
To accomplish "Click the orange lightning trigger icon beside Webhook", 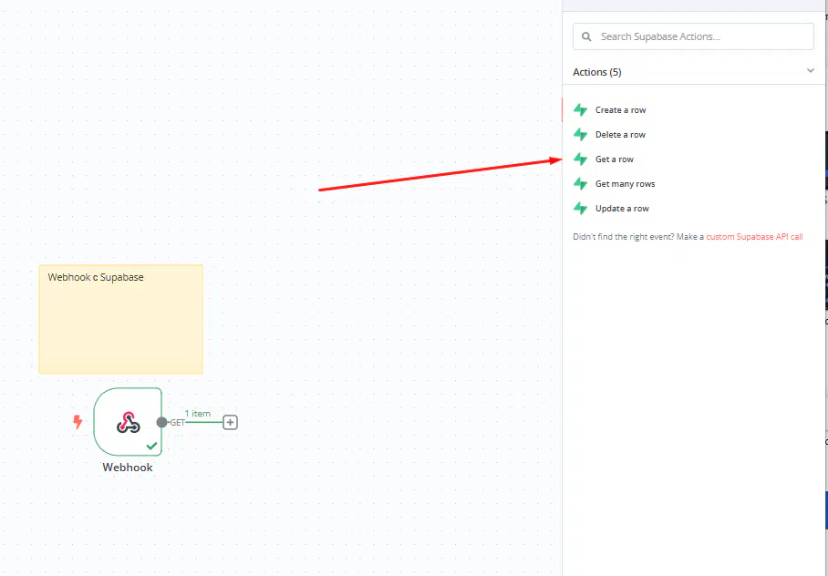I will click(78, 422).
